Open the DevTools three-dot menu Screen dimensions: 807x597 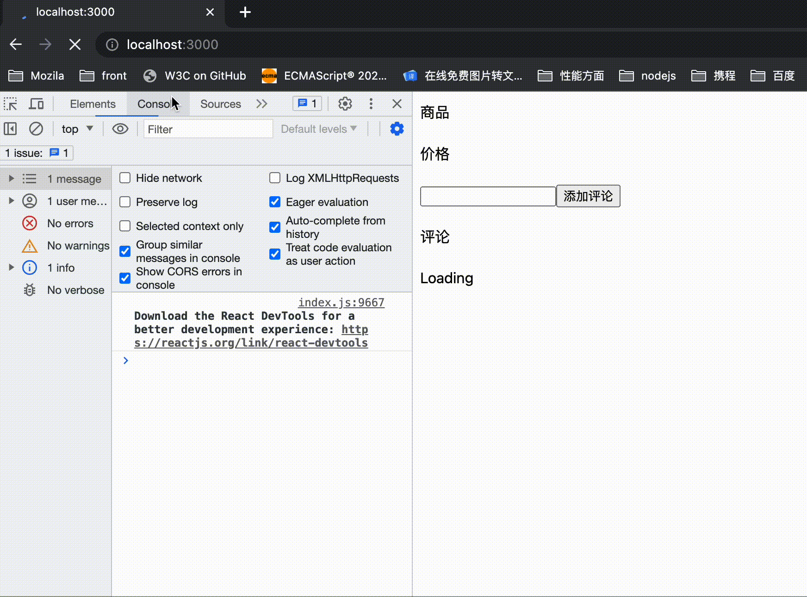point(371,104)
